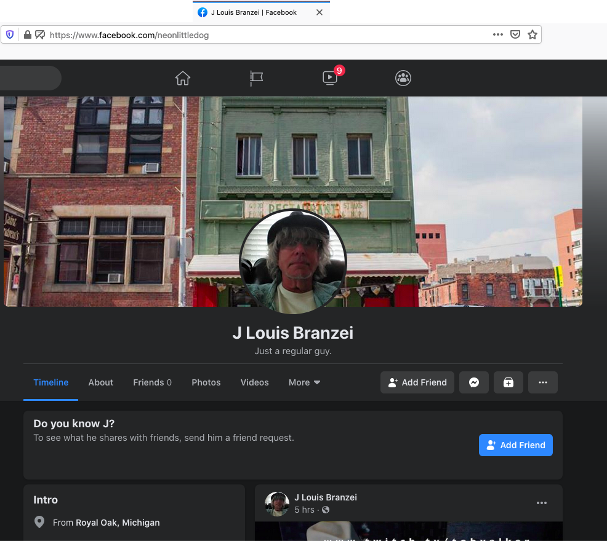Click J Louis Branzei post author link
Viewport: 607px width, 541px height.
(x=326, y=497)
